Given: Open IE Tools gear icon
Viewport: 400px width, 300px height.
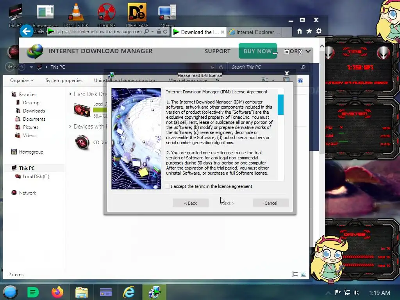Looking at the screenshot, I should 319,31.
